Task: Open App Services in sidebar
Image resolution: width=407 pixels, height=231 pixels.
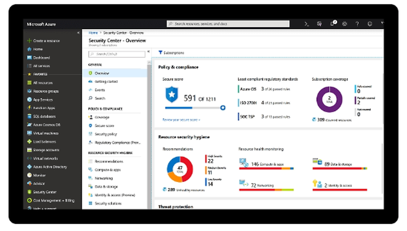Action: tap(40, 100)
